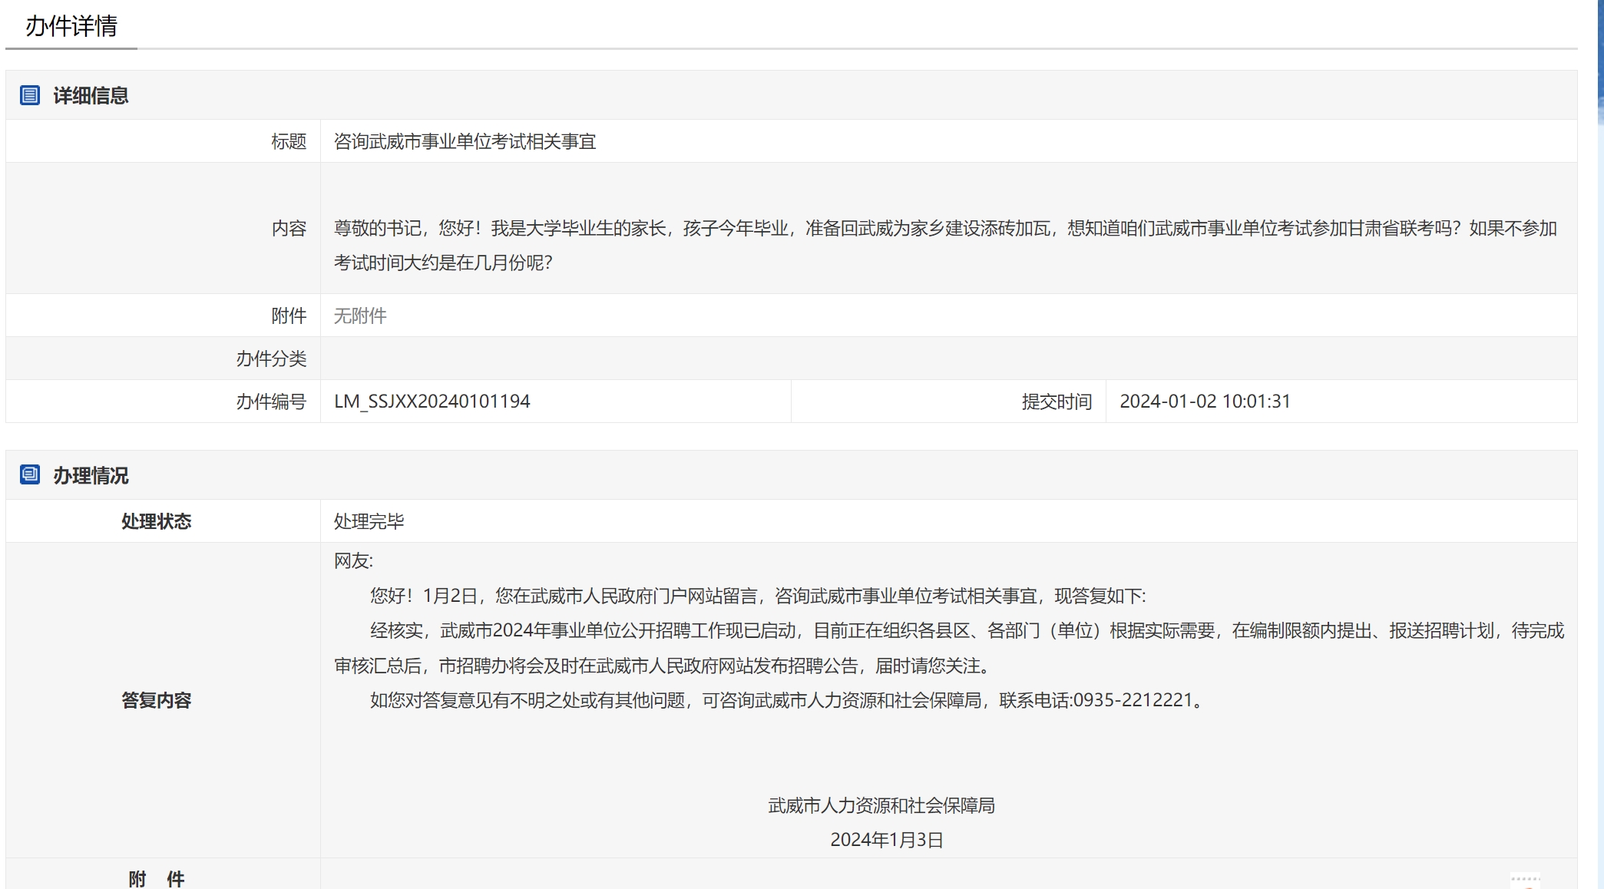Viewport: 1604px width, 889px height.
Task: Click the signature 武威市人力资源和社会保障局
Action: point(881,805)
